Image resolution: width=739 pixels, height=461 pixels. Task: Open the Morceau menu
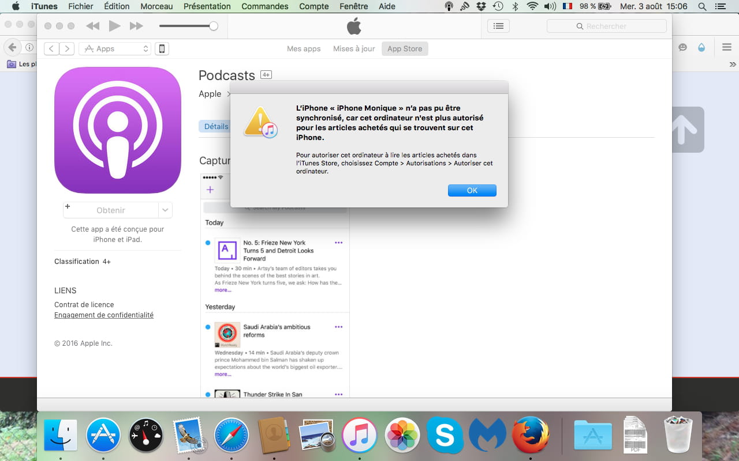[x=156, y=6]
